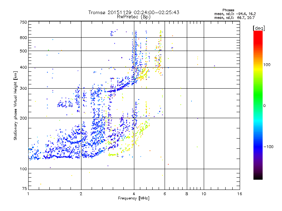Screen dimensions: 282x211
Task: Click the colorbar '100' tick label
Action: click(x=267, y=65)
